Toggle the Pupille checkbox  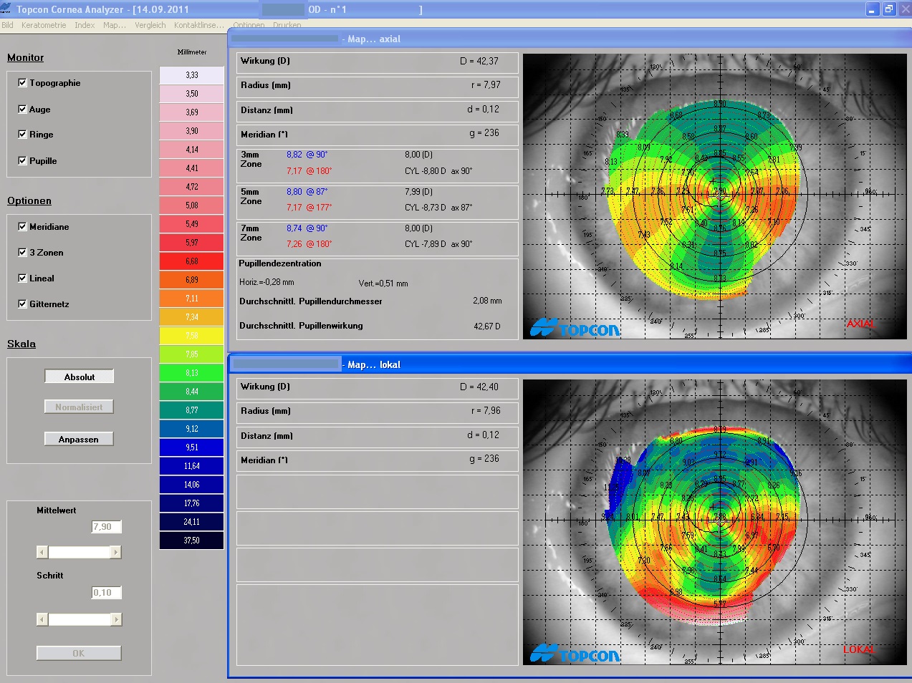tap(22, 161)
